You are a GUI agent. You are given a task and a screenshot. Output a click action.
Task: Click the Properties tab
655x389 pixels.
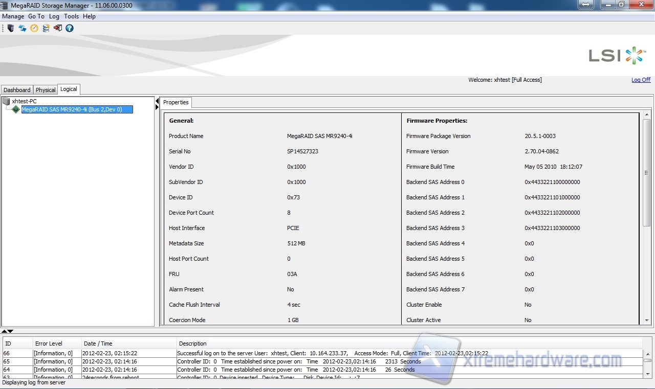coord(176,102)
